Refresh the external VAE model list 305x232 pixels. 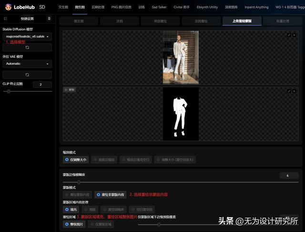click(x=27, y=74)
